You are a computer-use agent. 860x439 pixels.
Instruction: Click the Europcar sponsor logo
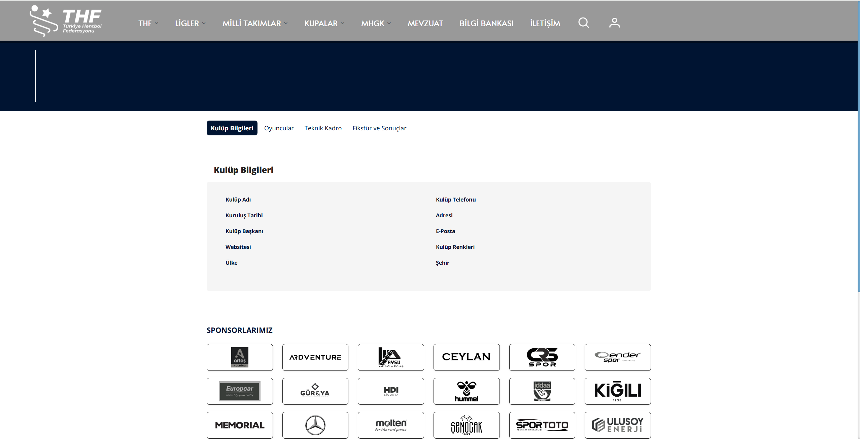click(x=240, y=391)
